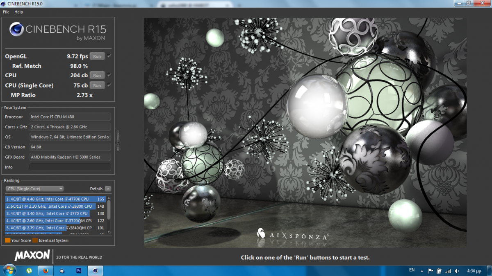Click the Windows Start orb
This screenshot has height=276, width=492.
click(x=9, y=270)
